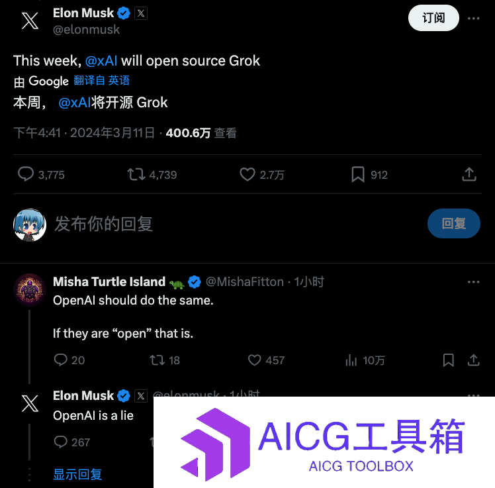Open the @xAI mention link
Image resolution: width=495 pixels, height=488 pixels.
pos(101,61)
